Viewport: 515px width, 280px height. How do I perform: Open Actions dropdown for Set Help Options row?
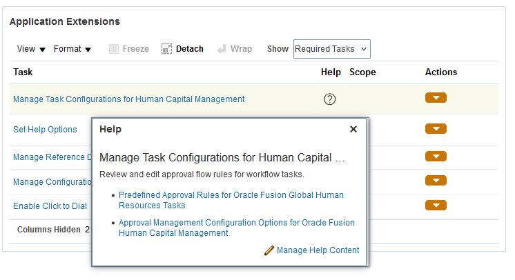pos(436,129)
